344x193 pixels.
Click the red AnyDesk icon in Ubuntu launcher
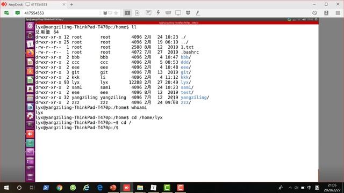coord(30,133)
